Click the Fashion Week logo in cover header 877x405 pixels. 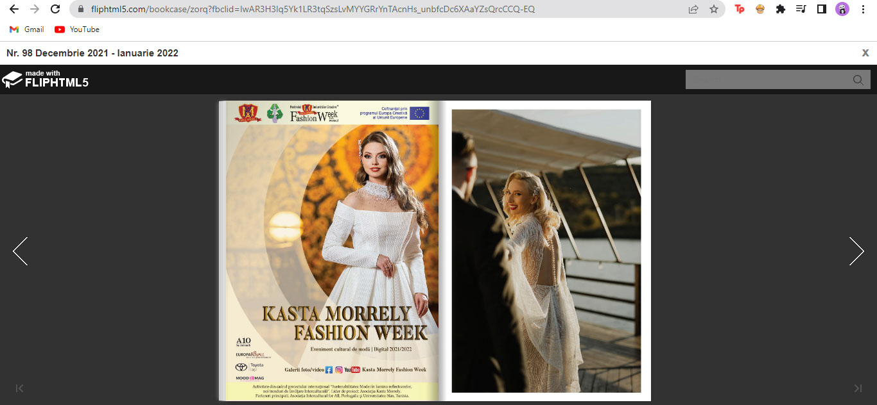tap(314, 113)
